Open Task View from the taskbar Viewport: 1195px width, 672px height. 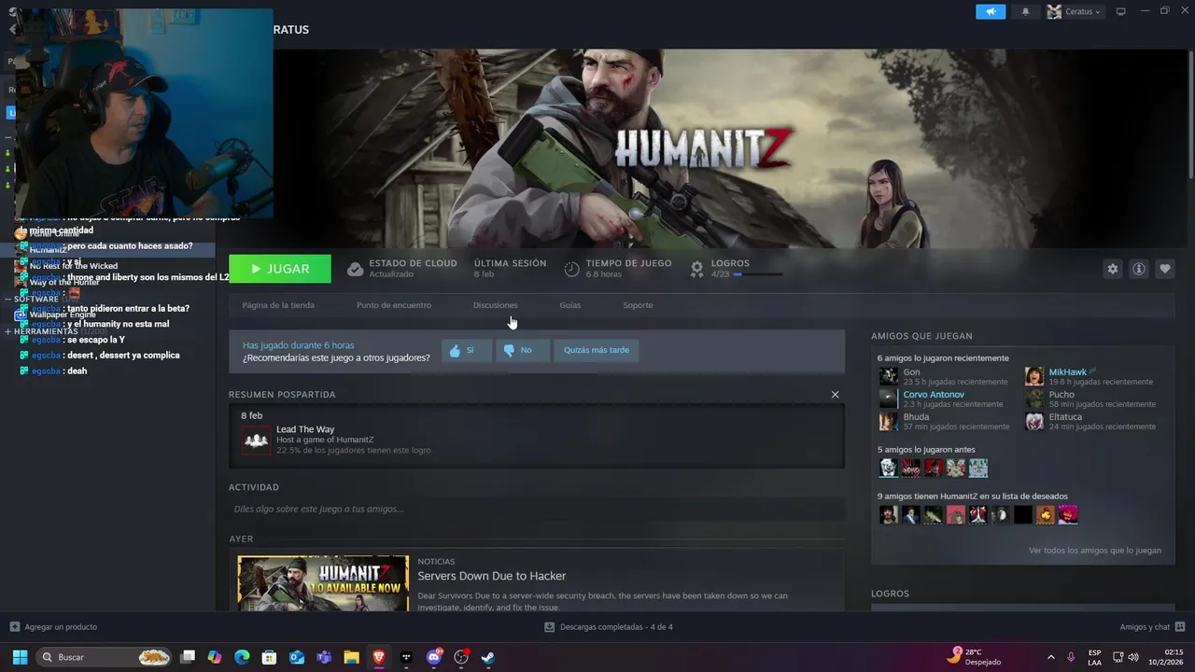(x=188, y=657)
